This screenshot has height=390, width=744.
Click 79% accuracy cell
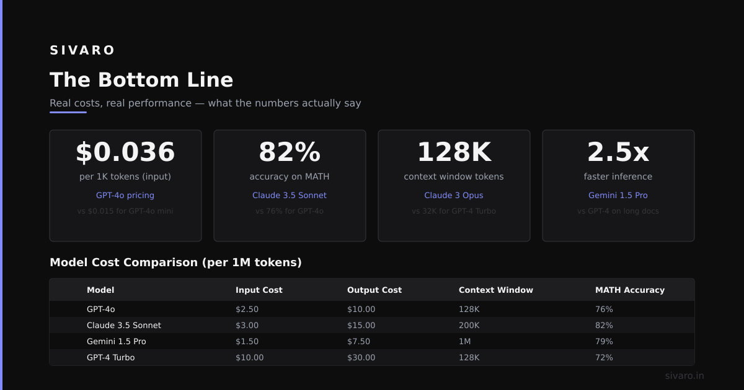604,341
